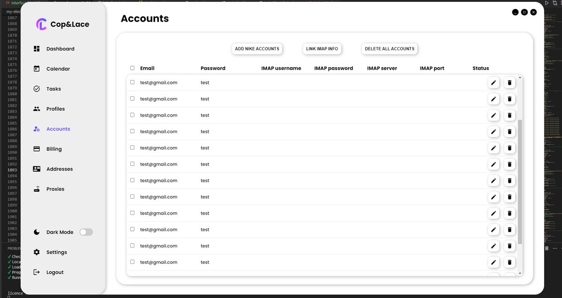The height and width of the screenshot is (298, 562).
Task: Maximize the Cop&Lace window
Action: point(524,12)
